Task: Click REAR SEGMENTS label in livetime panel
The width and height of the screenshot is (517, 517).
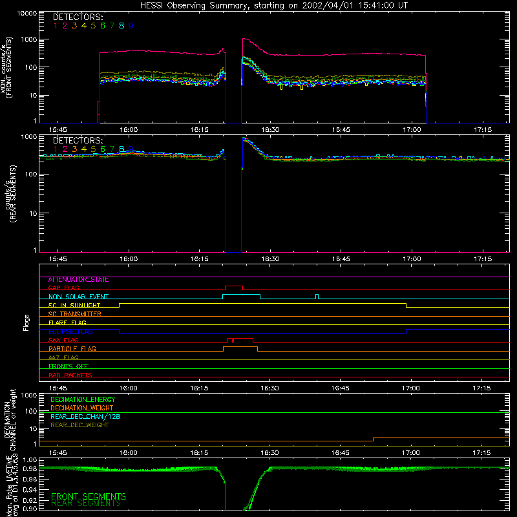Action: coord(86,503)
